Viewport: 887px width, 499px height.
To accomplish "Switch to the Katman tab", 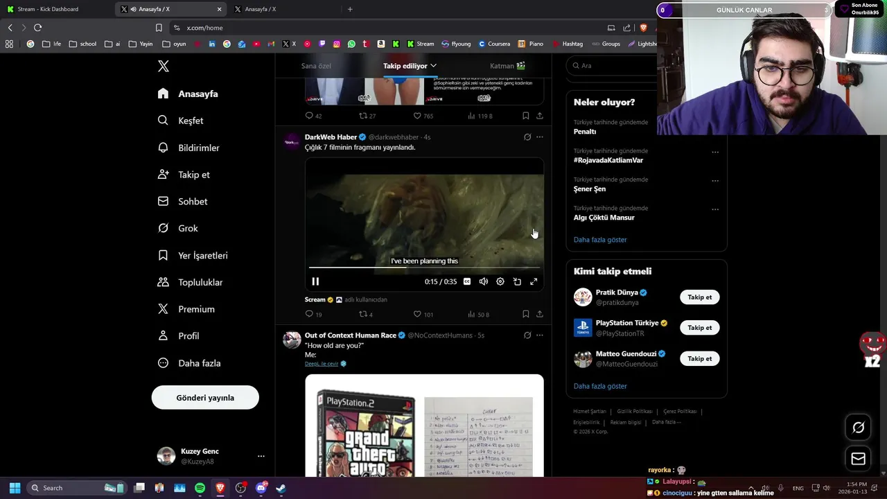I will 507,66.
